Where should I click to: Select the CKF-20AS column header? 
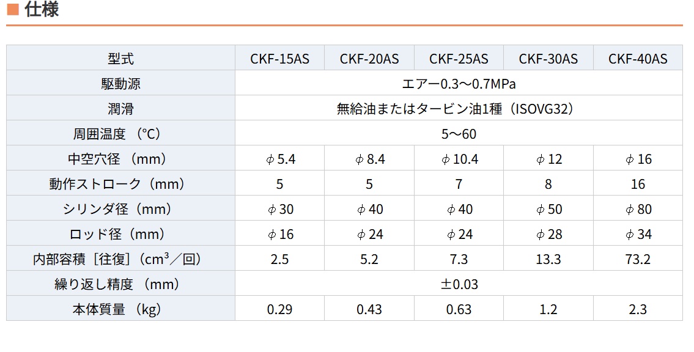[369, 59]
